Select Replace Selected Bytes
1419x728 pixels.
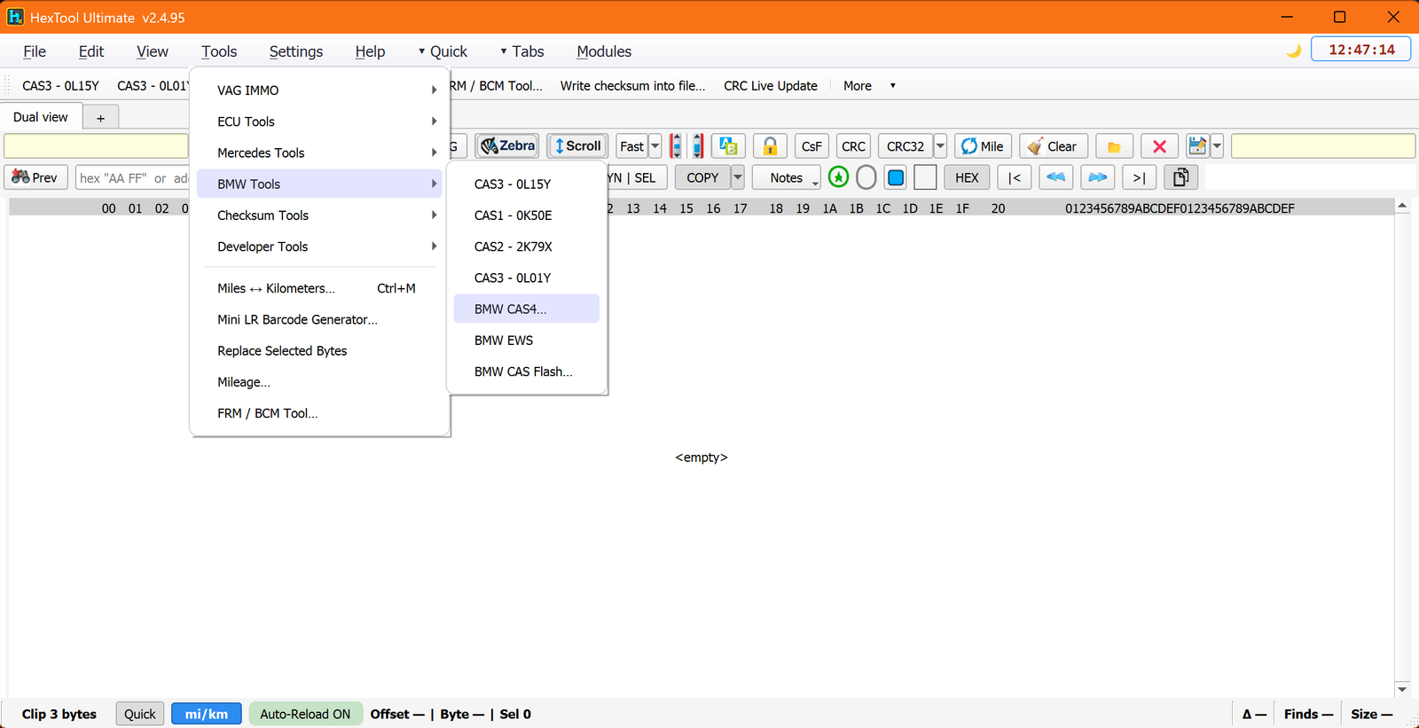(x=319, y=351)
